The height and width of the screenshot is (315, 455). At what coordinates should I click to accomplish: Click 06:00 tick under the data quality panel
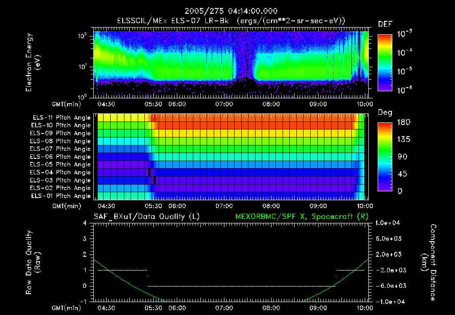[x=177, y=308]
